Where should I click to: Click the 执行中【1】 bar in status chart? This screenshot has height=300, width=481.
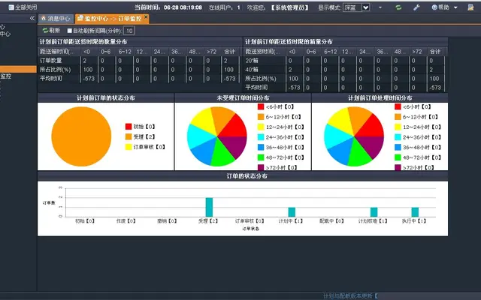tap(415, 212)
